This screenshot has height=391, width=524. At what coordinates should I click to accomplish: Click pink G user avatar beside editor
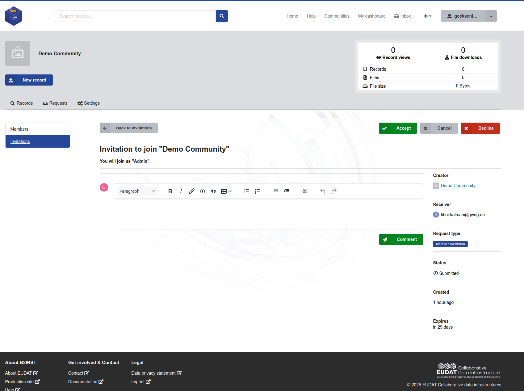click(x=104, y=187)
